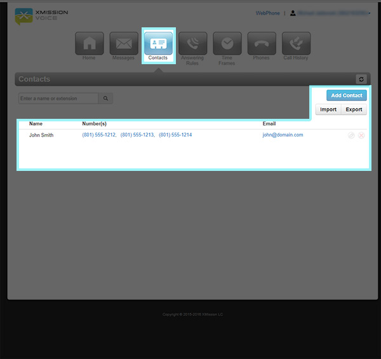Select the Contacts nav icon
381x359 pixels.
[x=158, y=44]
